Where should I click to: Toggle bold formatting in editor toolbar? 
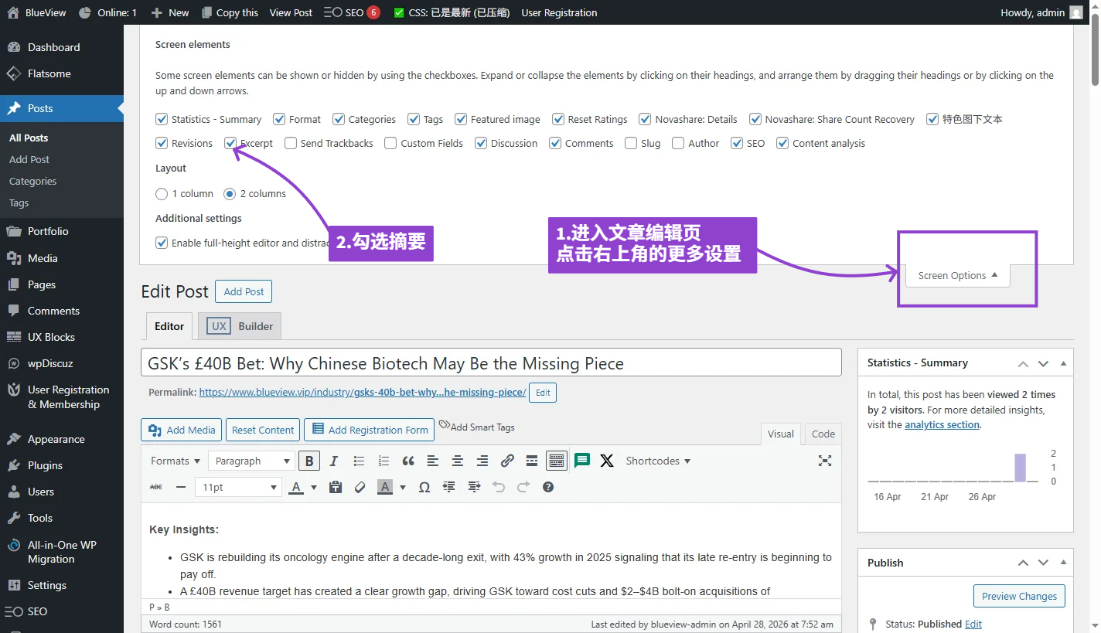[x=309, y=461]
